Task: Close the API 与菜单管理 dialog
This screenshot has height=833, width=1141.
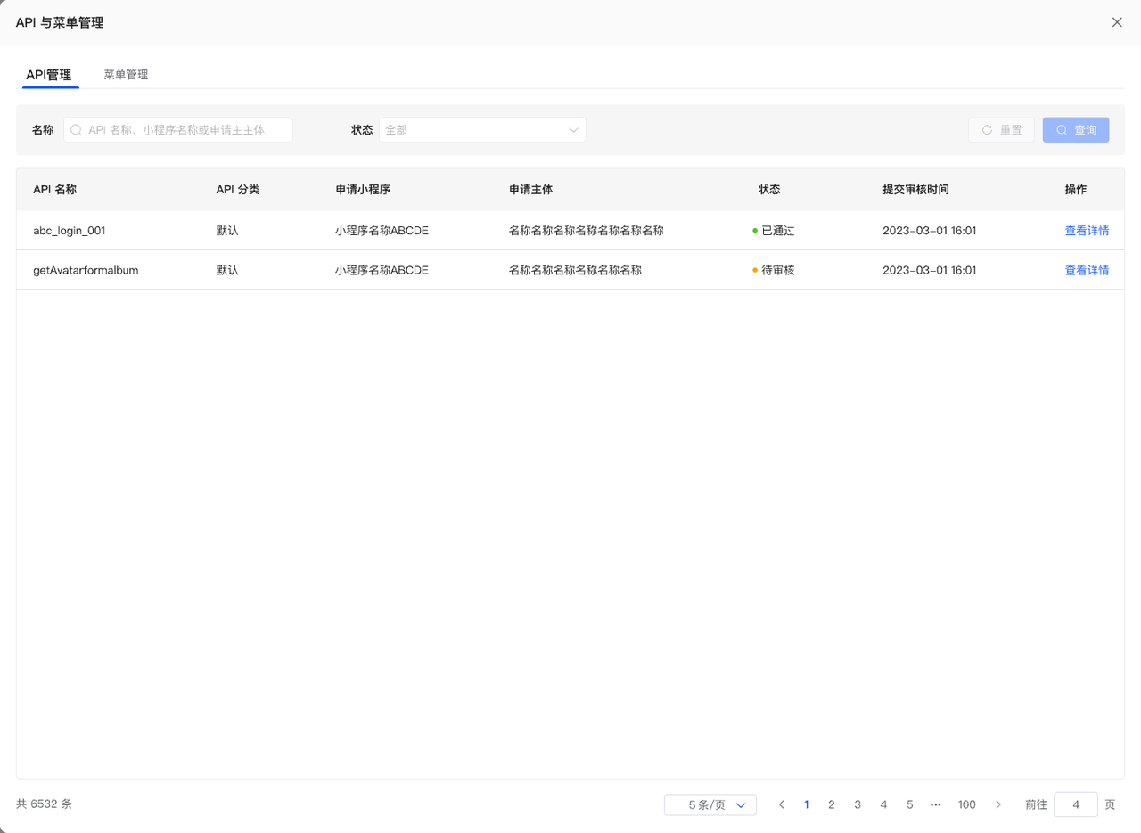Action: pyautogui.click(x=1117, y=22)
